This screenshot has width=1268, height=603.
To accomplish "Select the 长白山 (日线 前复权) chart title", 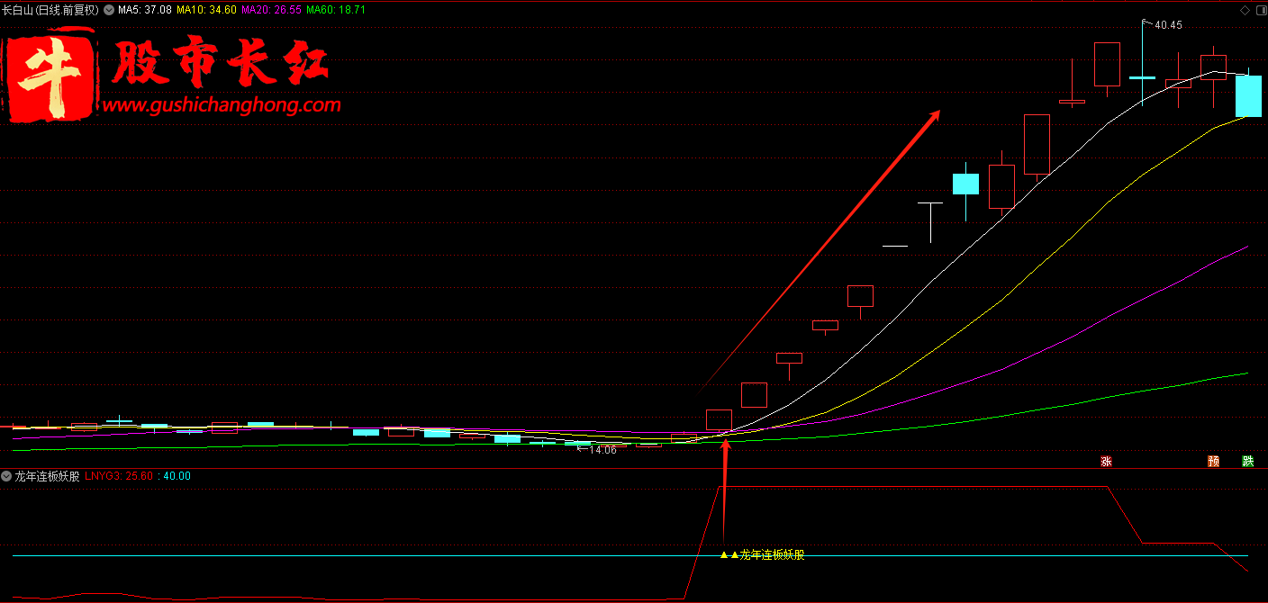I will click(50, 10).
